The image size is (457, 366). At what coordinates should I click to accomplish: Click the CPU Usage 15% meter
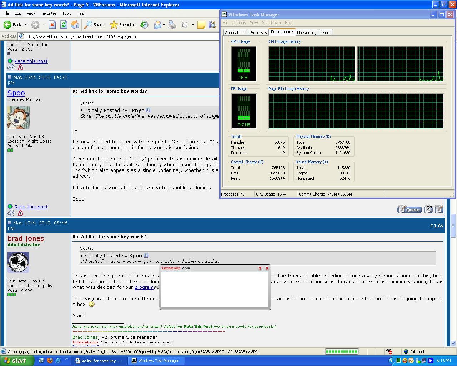coord(243,64)
